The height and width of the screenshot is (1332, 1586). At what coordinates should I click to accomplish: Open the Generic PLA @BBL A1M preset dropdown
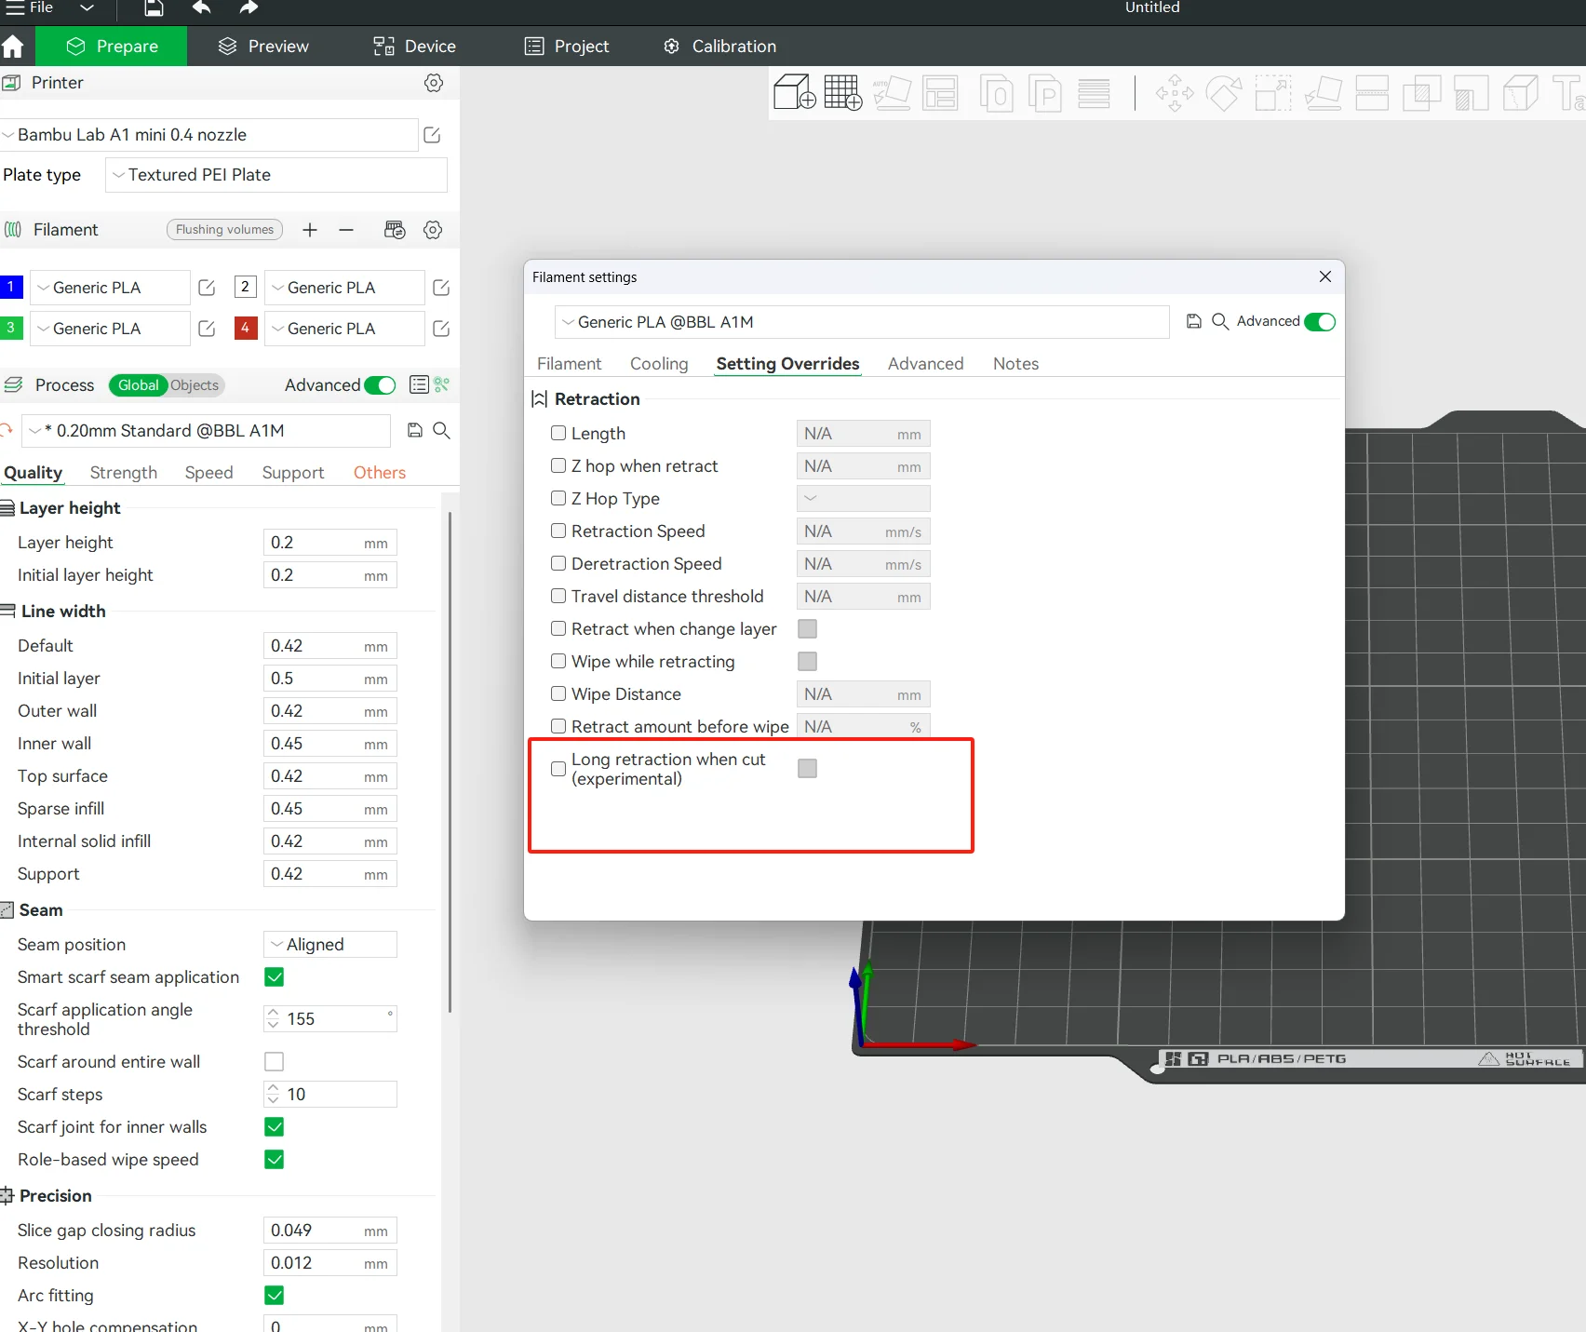(x=862, y=322)
